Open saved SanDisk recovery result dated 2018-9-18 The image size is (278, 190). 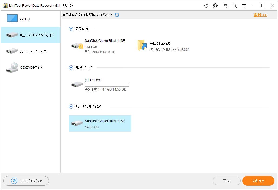pos(100,46)
